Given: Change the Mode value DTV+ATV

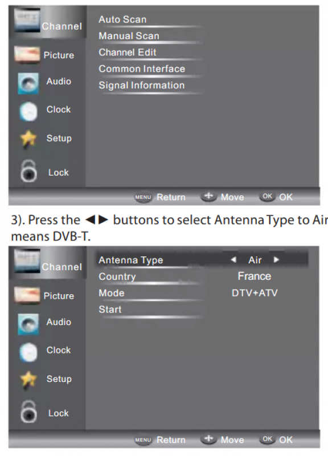Looking at the screenshot, I should pos(255,293).
